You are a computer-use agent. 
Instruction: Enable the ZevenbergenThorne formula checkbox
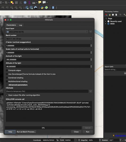point(7,74)
